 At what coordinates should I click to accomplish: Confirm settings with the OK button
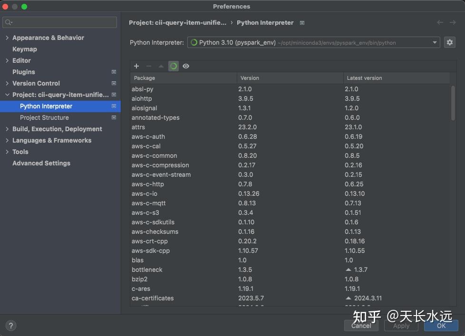pyautogui.click(x=441, y=326)
